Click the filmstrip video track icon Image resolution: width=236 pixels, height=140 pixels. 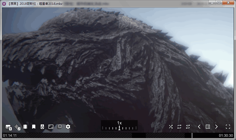[x=25, y=127]
